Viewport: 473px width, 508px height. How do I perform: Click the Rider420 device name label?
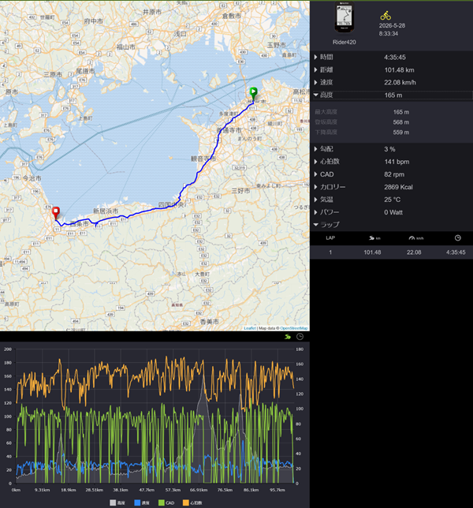(x=345, y=42)
